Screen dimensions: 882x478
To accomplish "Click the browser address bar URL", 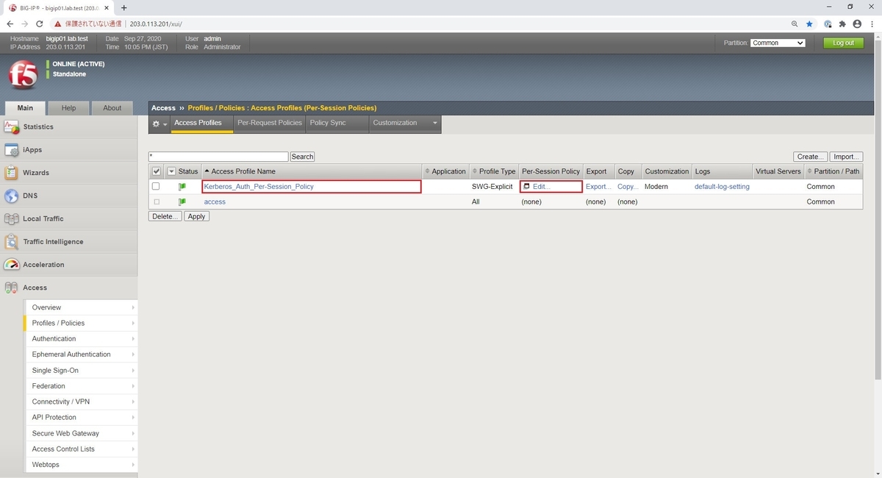I will [156, 24].
